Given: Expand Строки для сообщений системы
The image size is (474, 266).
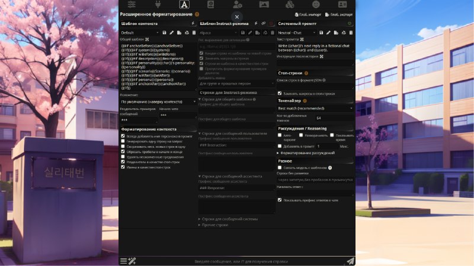Looking at the screenshot, I should (228, 219).
